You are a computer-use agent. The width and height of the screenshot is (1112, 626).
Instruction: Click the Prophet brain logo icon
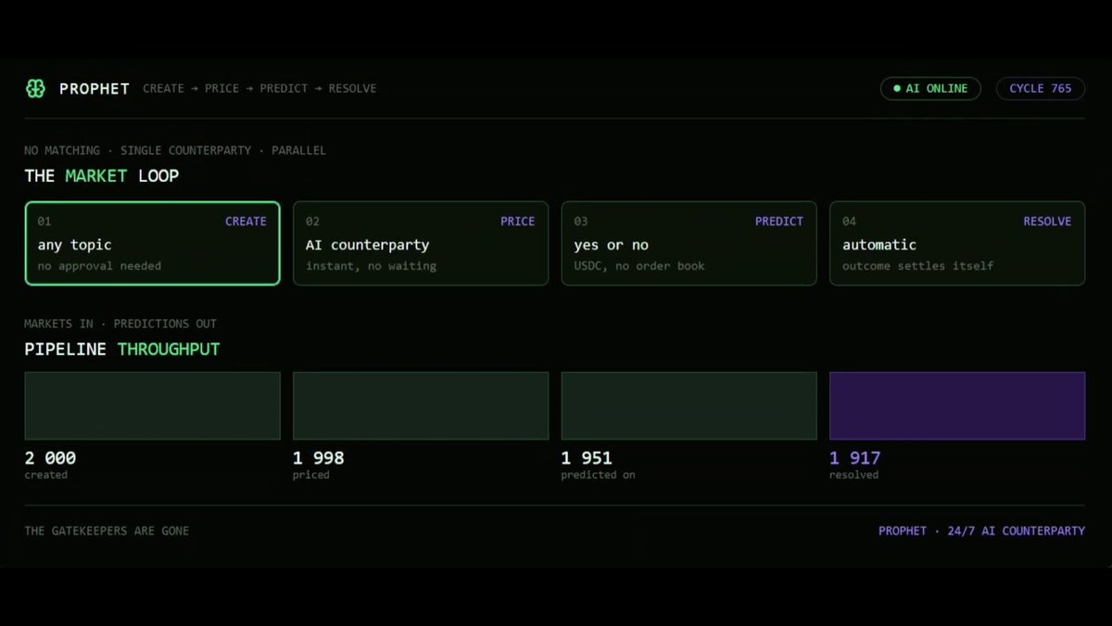35,88
